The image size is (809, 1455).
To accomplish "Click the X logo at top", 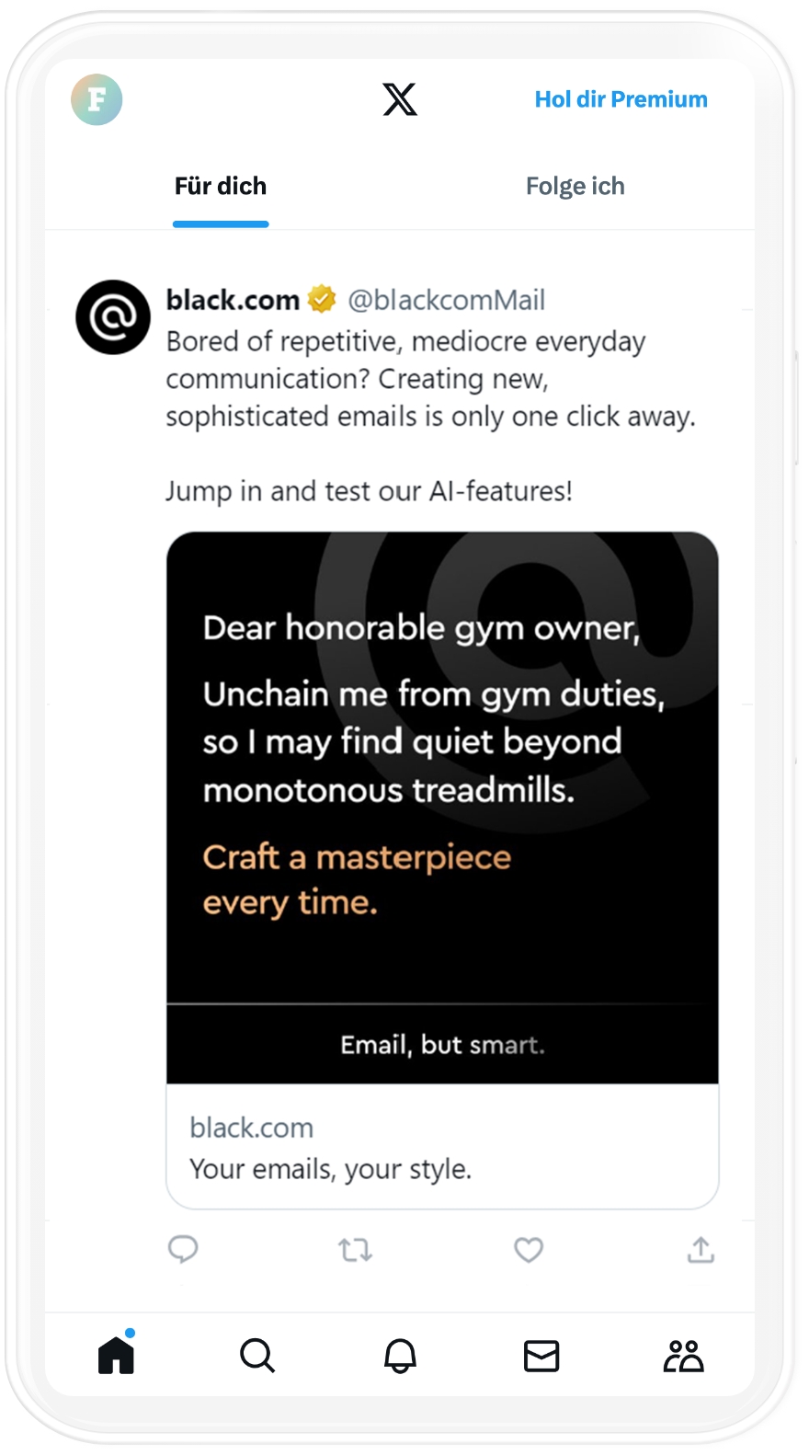I will [400, 99].
